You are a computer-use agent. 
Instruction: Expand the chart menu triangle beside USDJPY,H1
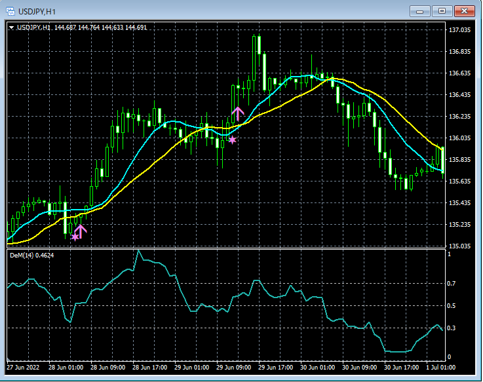(x=11, y=28)
